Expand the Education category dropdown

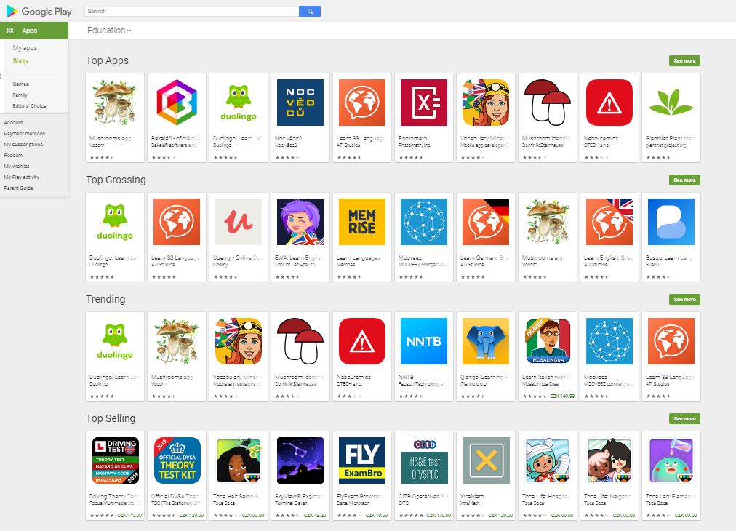109,31
